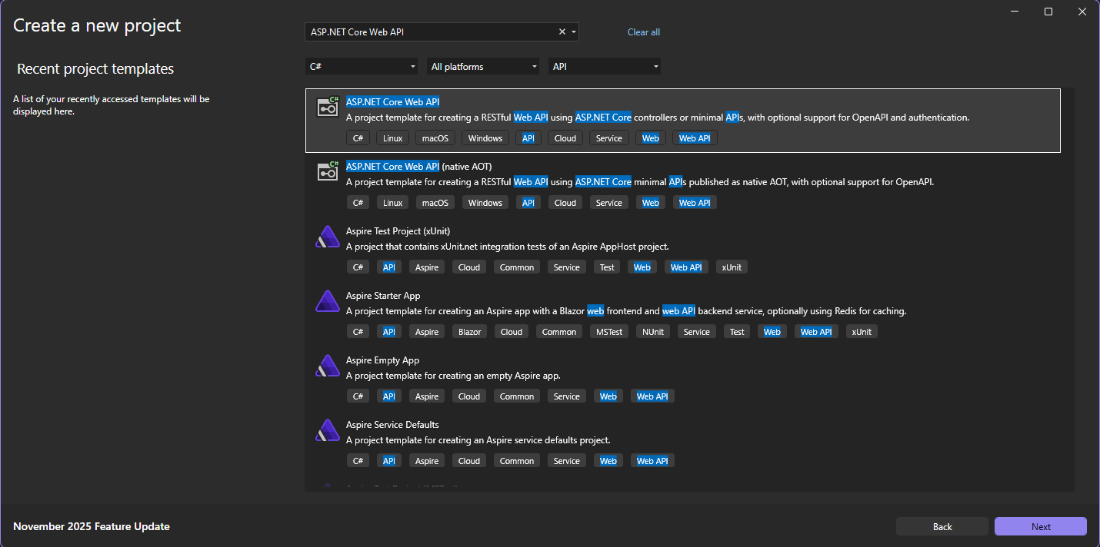Select the Aspire Service Defaults template name
Viewport: 1100px width, 547px height.
click(x=392, y=424)
